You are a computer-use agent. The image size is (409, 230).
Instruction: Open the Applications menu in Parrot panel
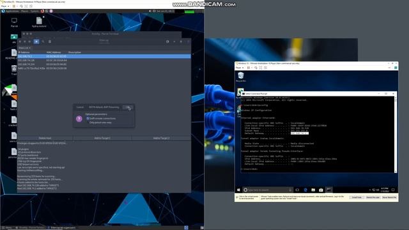pos(12,11)
